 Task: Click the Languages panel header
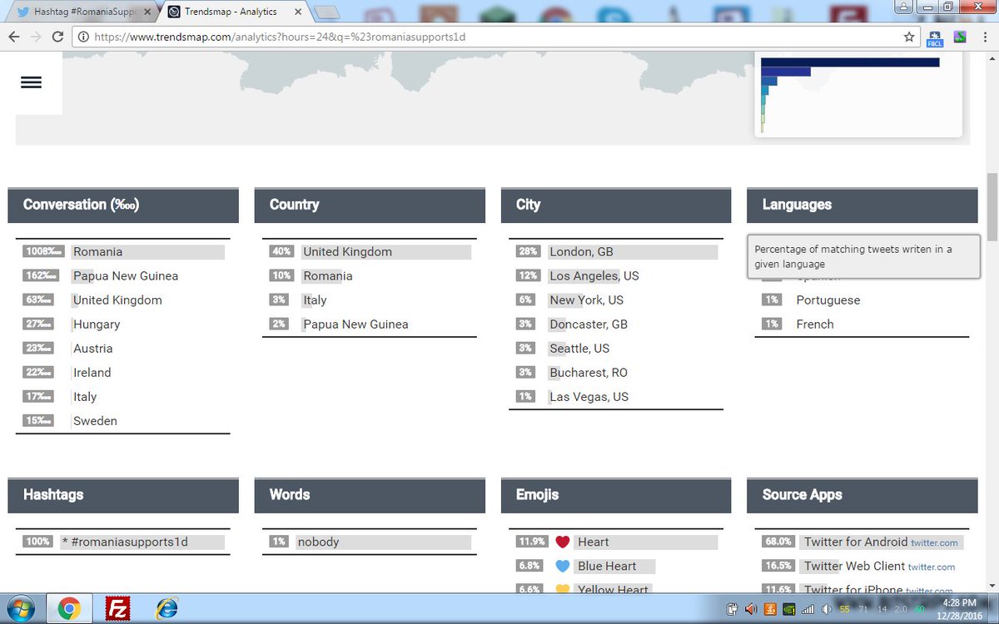[862, 205]
